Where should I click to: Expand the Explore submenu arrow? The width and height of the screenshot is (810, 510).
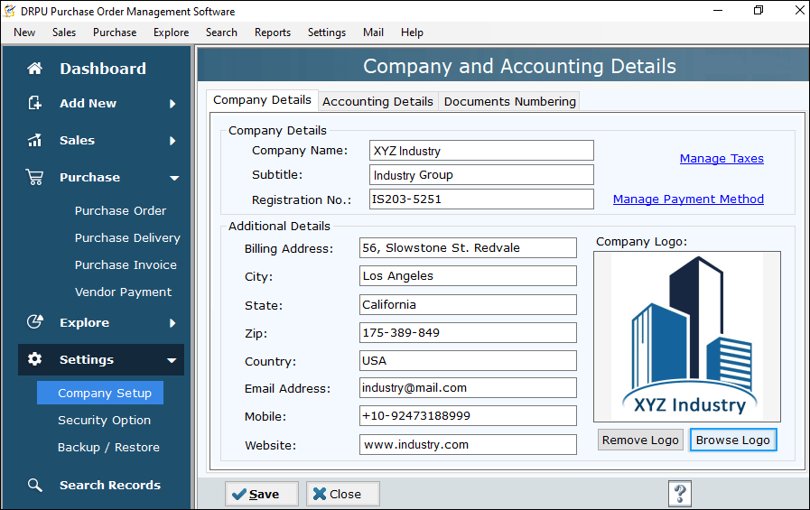tap(172, 323)
